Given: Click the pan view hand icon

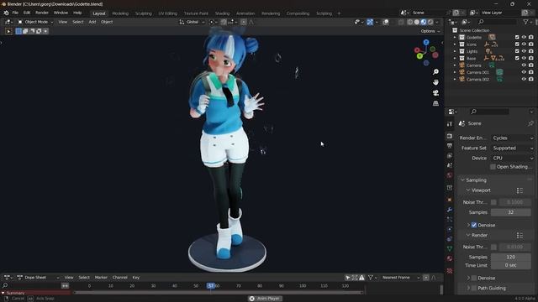Looking at the screenshot, I should point(435,82).
